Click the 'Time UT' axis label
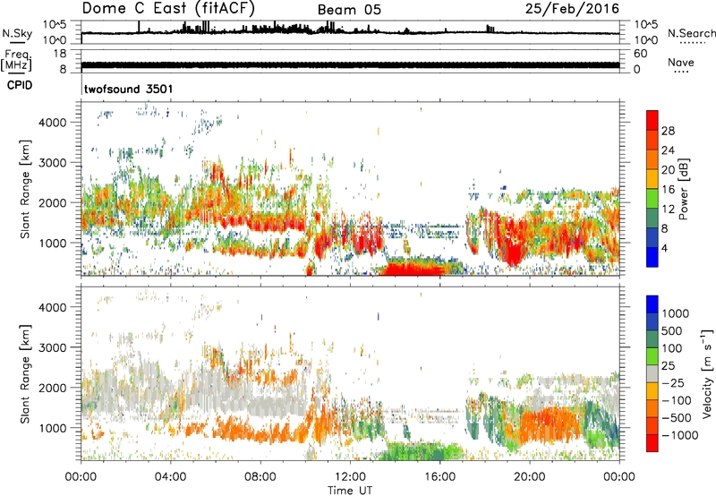This screenshot has width=716, height=496. (350, 491)
